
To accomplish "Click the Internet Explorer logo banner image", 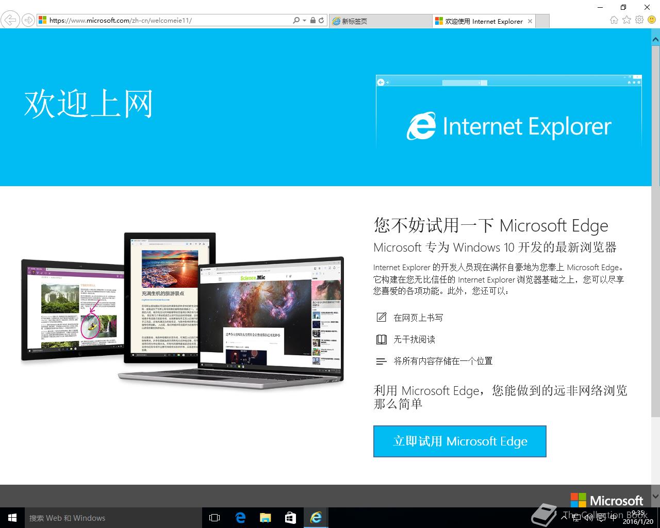I will tap(509, 112).
